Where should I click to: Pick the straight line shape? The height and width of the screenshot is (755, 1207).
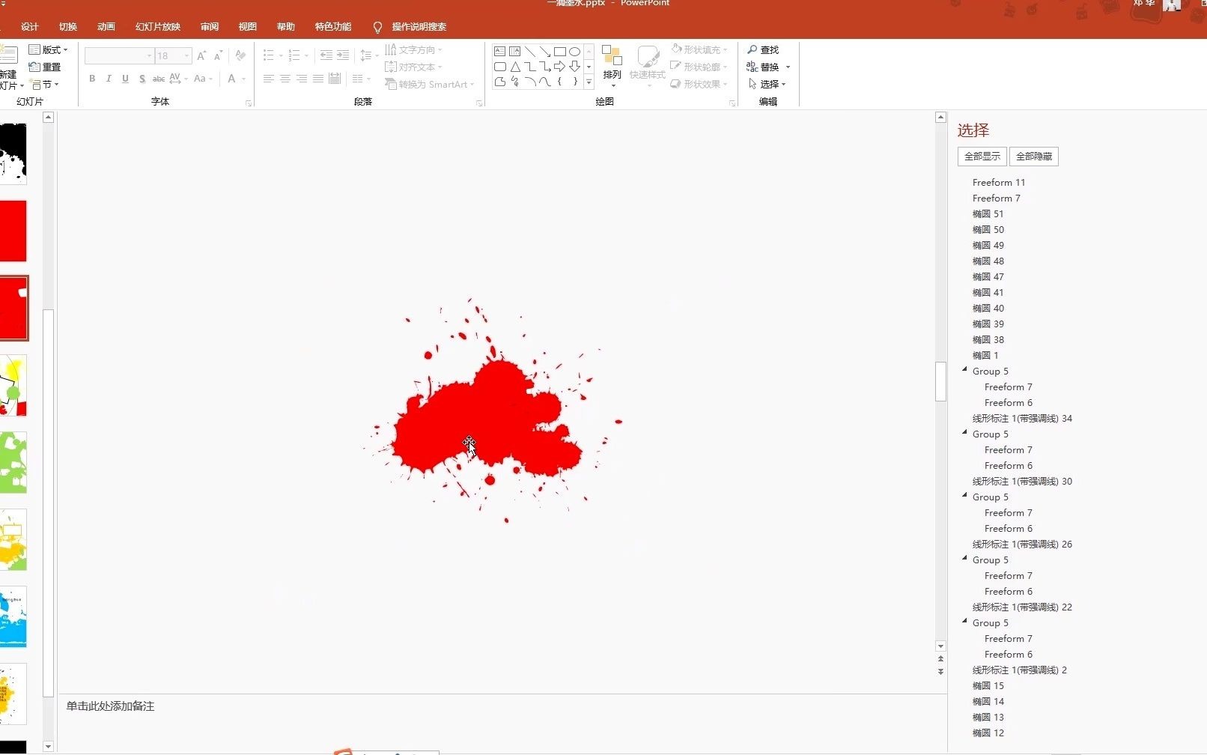click(x=529, y=52)
